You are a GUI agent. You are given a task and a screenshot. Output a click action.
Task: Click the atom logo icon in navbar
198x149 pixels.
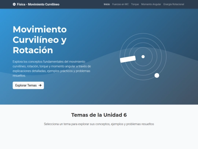tap(14, 4)
